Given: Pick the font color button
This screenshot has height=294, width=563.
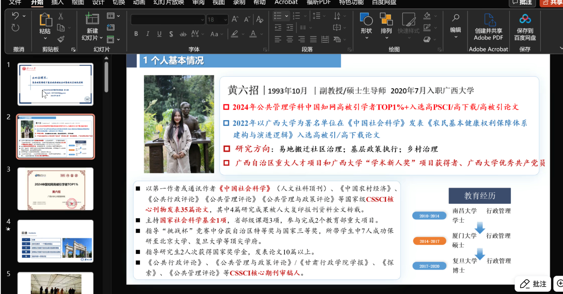Looking at the screenshot, I should tap(253, 34).
